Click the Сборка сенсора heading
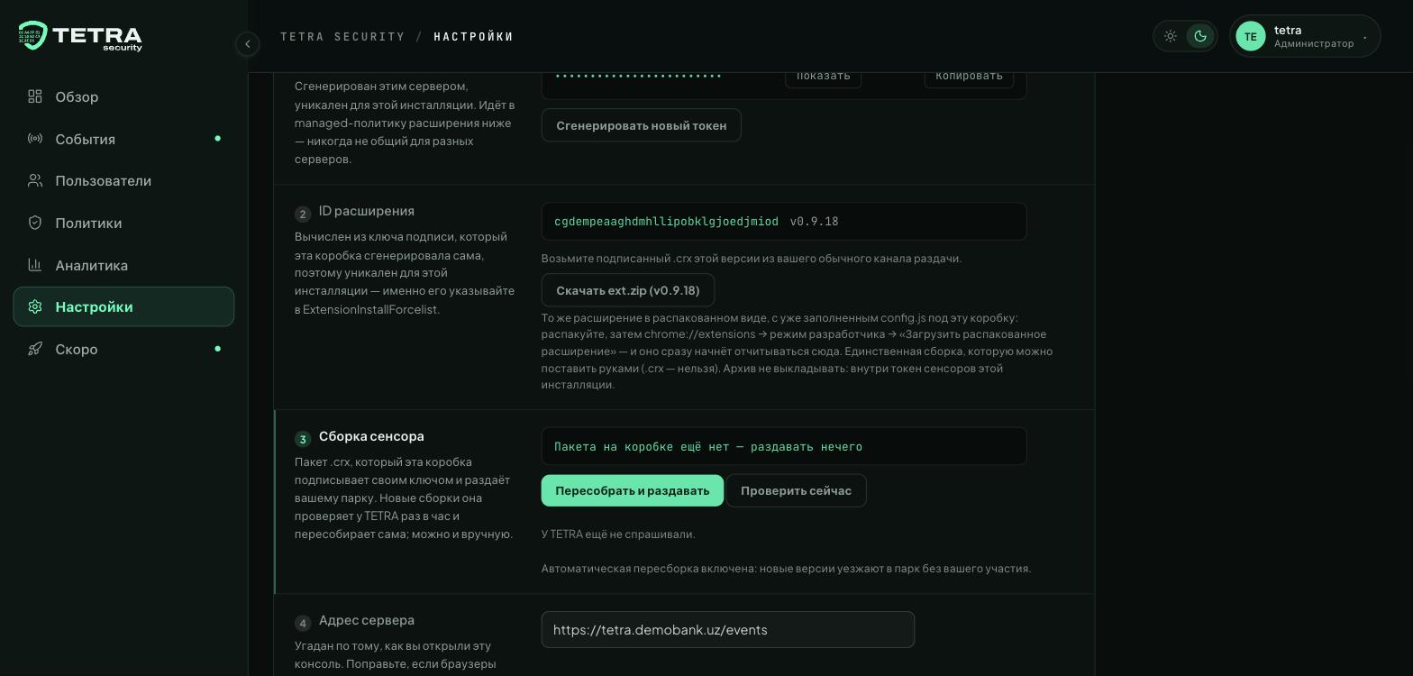1413x676 pixels. coord(371,436)
